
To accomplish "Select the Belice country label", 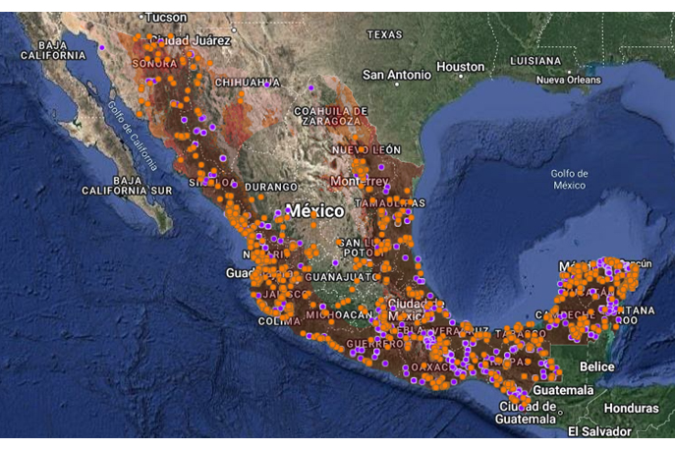I will point(597,366).
